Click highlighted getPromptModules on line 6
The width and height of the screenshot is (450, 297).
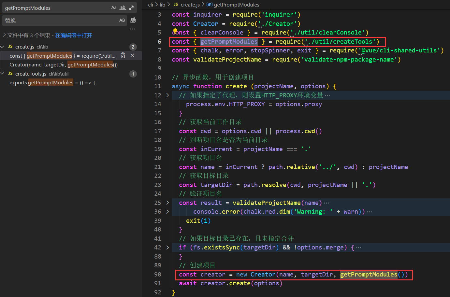[229, 42]
